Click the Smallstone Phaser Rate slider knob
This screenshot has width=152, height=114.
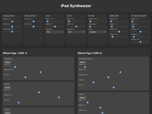85,67
